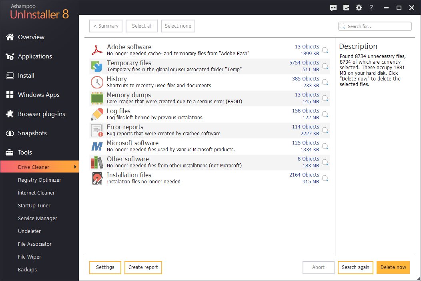Open File Associator tool
Image resolution: width=421 pixels, height=281 pixels.
click(35, 244)
